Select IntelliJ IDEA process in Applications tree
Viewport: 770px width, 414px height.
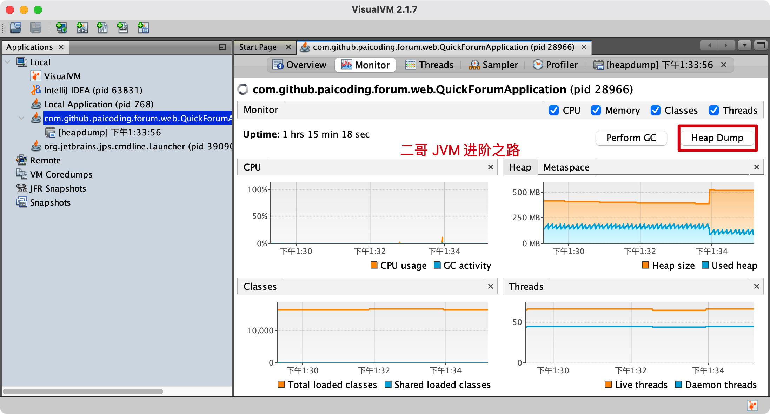pyautogui.click(x=93, y=90)
